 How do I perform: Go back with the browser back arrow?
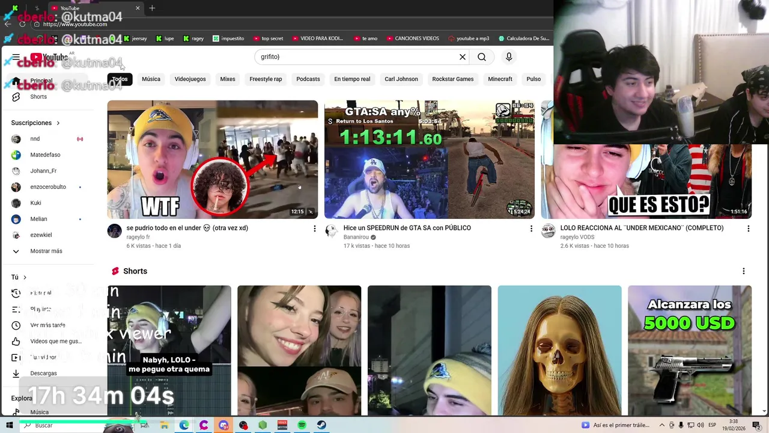(x=8, y=24)
